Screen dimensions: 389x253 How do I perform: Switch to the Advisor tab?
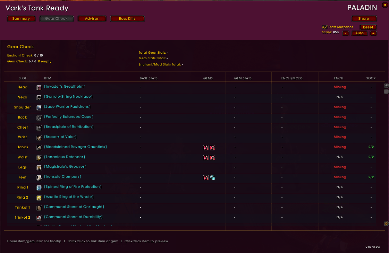point(92,19)
